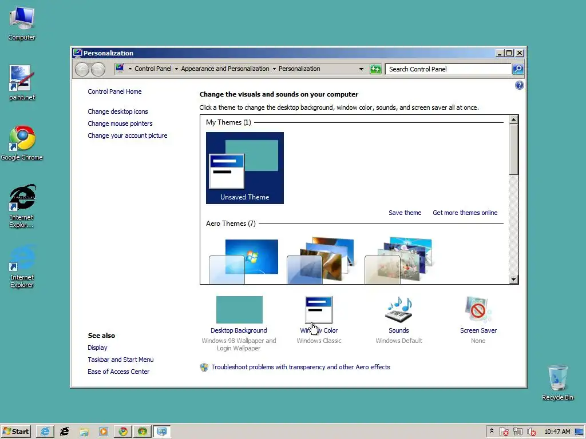The width and height of the screenshot is (586, 439).
Task: Focus the Search Control Panel field
Action: tap(448, 69)
